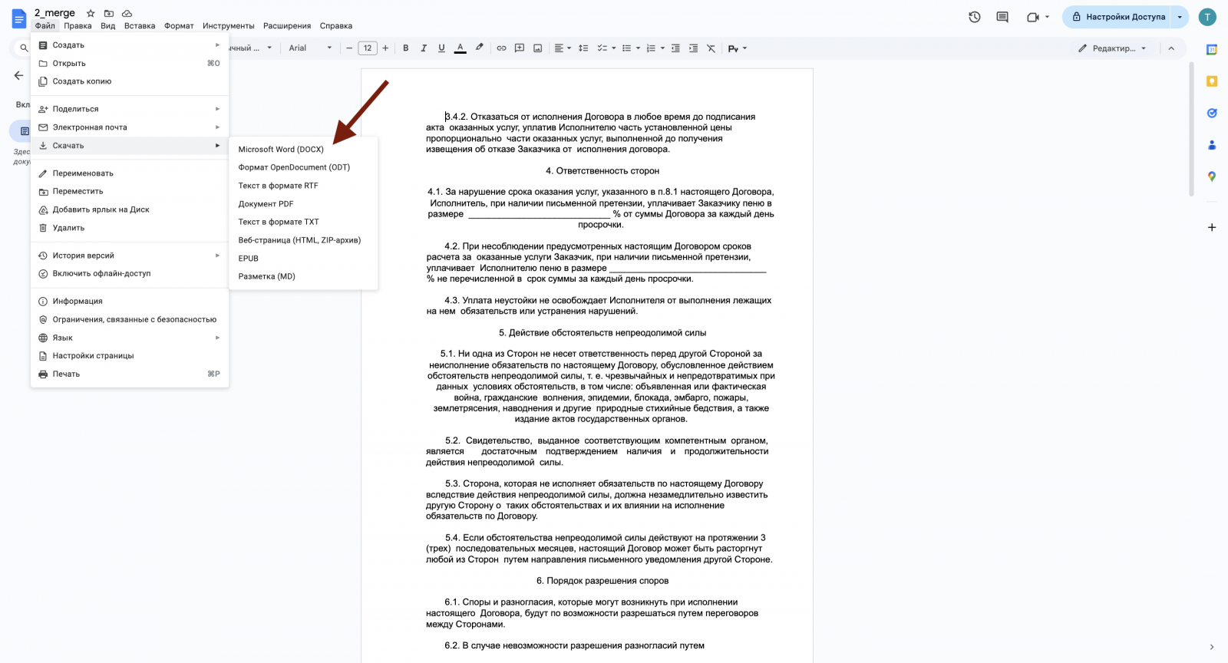
Task: Open Contacts in the side panel
Action: coord(1212,145)
